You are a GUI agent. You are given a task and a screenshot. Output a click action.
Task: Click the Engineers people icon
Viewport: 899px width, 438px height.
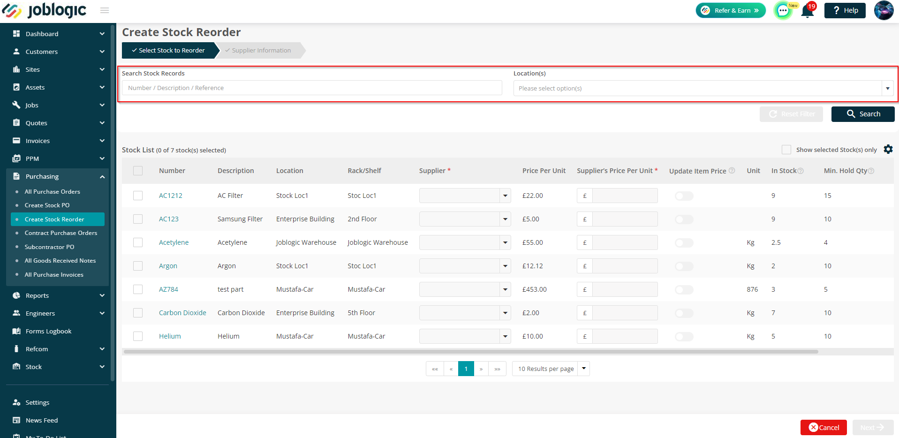[x=16, y=313]
